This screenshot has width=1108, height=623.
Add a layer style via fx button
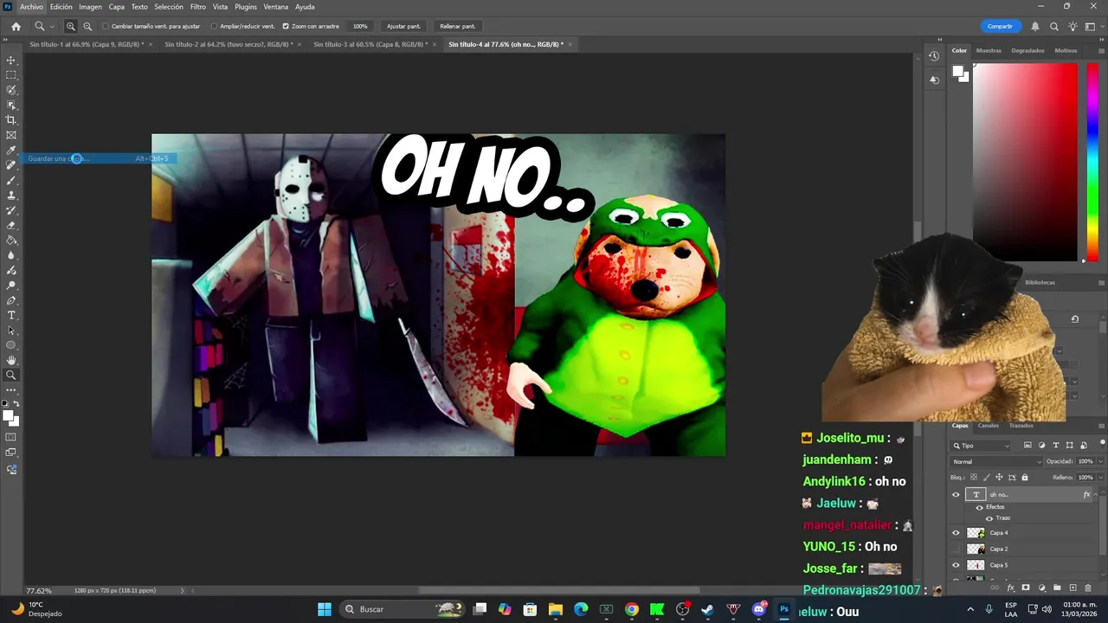(1010, 588)
